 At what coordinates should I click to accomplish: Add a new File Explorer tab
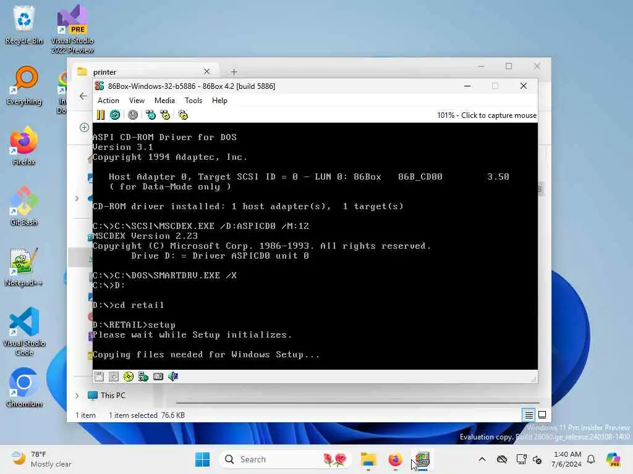[x=234, y=72]
